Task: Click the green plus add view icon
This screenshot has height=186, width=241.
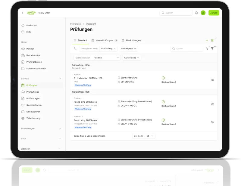Action: pyautogui.click(x=207, y=40)
